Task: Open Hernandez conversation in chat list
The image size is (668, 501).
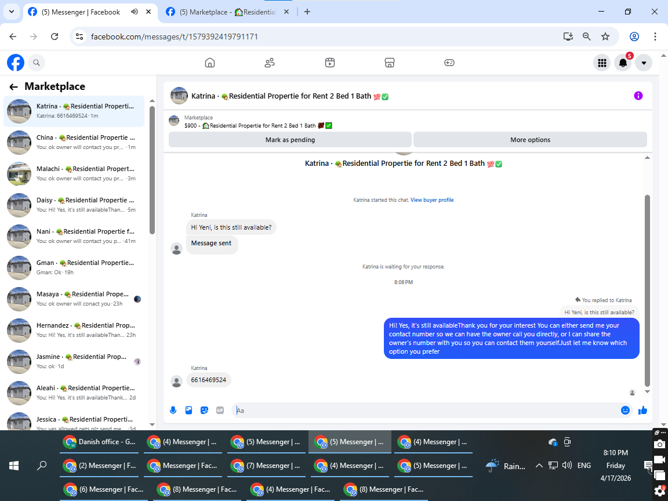Action: coord(74,330)
